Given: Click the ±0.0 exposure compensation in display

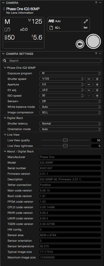Looking at the screenshot, I should point(24,29).
